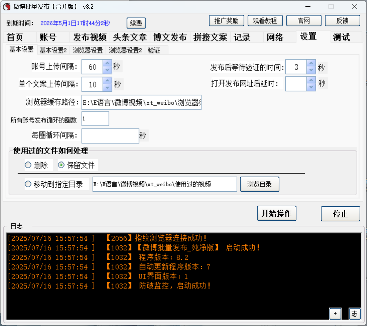Image resolution: width=367 pixels, height=326 pixels.
Task: Open the 发布视频 tab
Action: coord(90,37)
